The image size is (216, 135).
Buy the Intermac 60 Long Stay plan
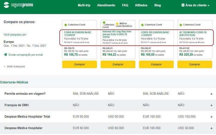(x=118, y=64)
